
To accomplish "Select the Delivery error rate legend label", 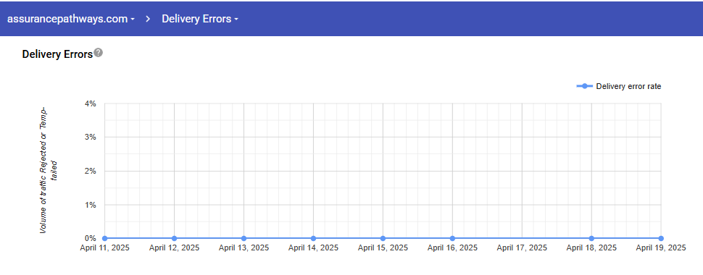I will tap(628, 86).
